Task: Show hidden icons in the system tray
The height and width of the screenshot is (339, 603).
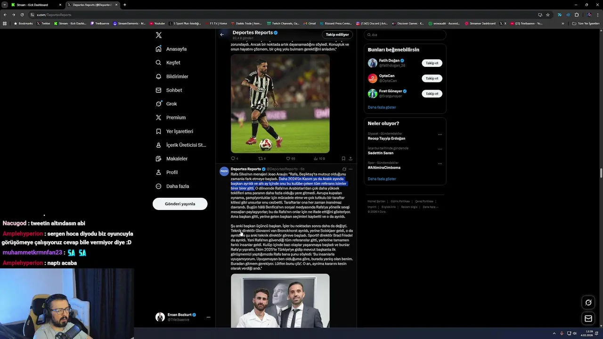Action: point(554,333)
